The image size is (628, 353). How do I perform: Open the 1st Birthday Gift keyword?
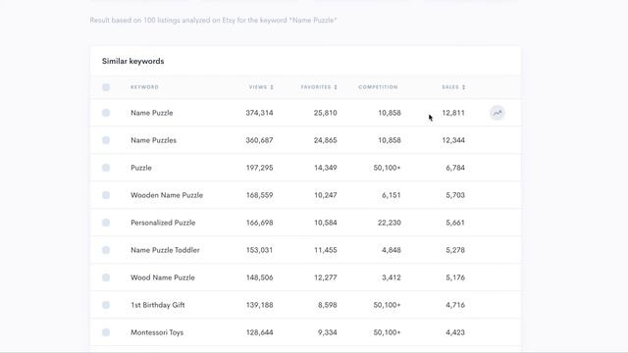point(158,305)
